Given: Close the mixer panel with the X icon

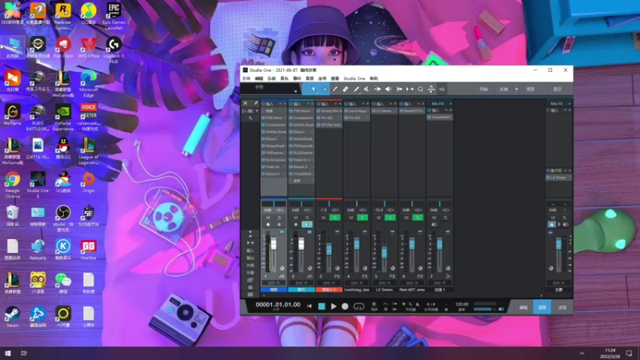Looking at the screenshot, I should click(x=246, y=103).
